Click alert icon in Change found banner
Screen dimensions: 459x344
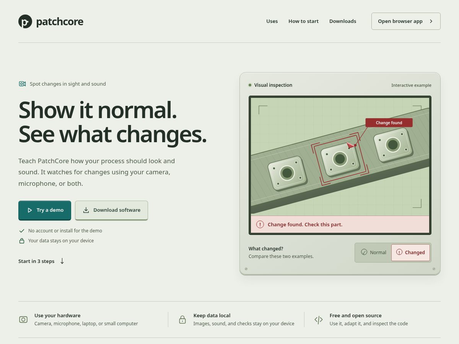[x=260, y=224]
